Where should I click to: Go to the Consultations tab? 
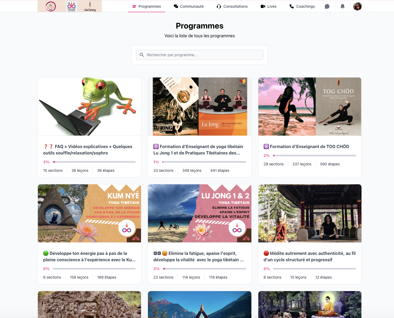point(232,6)
